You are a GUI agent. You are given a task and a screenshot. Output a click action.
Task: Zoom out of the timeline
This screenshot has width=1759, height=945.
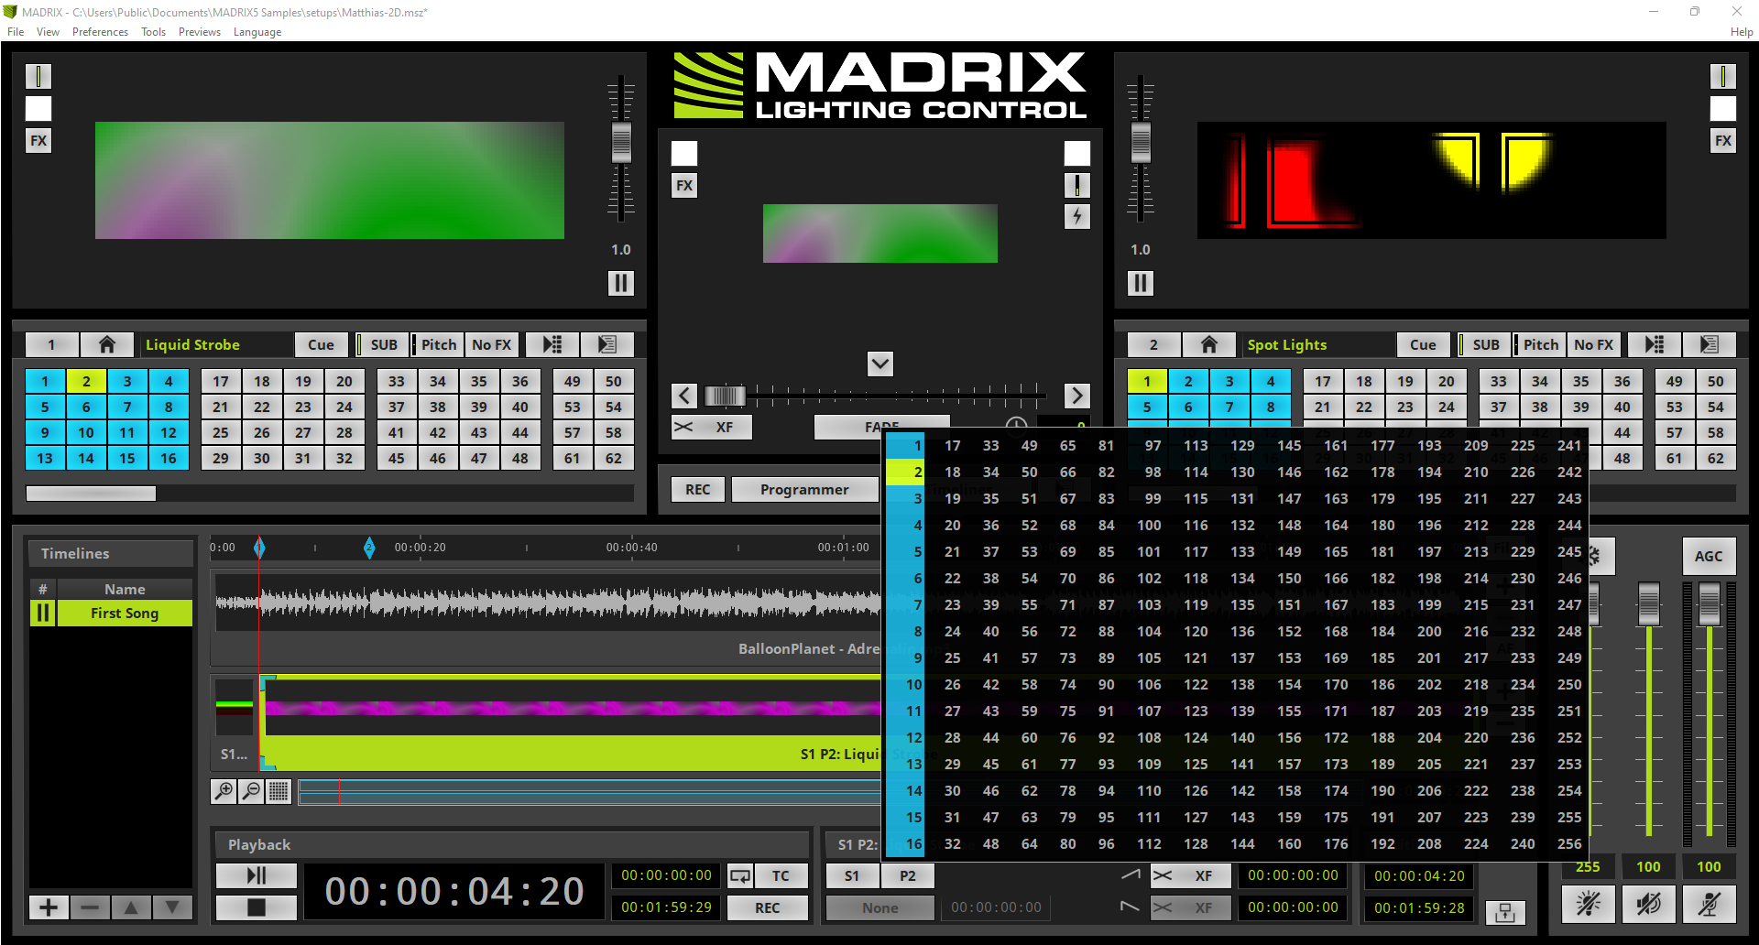251,791
